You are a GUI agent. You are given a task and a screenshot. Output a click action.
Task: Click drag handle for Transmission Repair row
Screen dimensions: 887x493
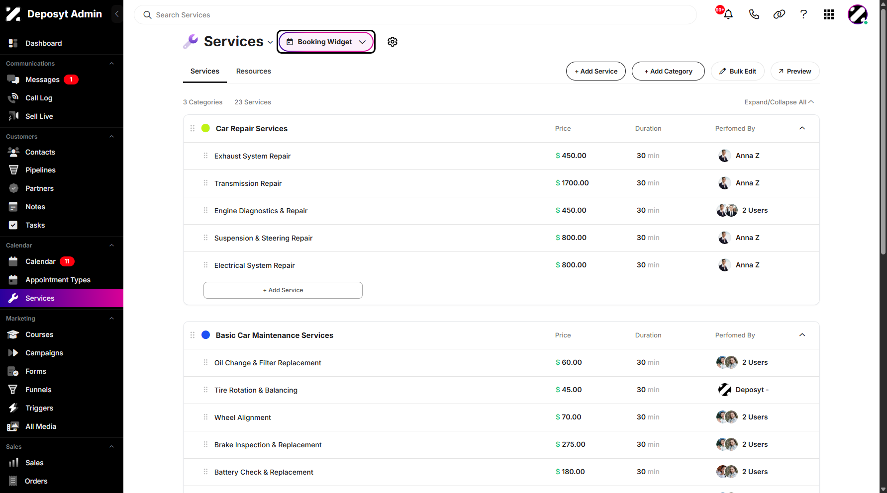tap(205, 183)
